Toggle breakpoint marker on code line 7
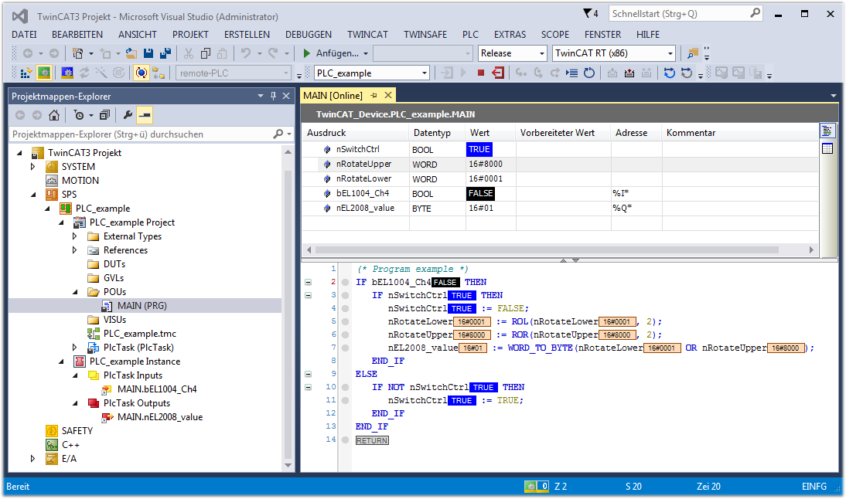This screenshot has height=499, width=846. click(345, 348)
